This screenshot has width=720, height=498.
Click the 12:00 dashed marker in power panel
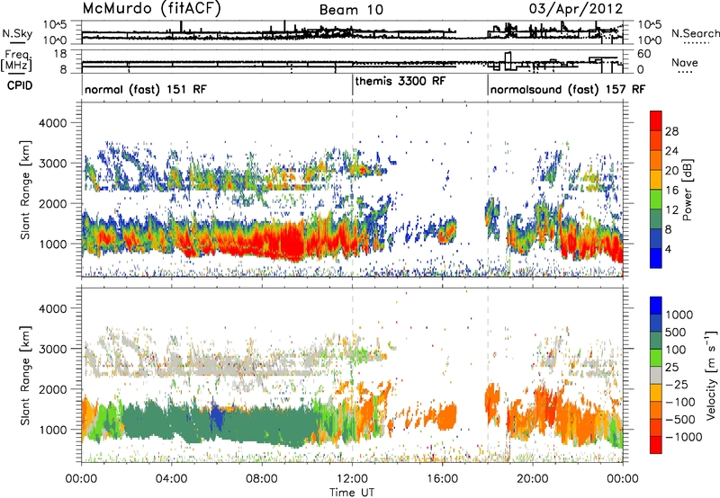(x=352, y=189)
